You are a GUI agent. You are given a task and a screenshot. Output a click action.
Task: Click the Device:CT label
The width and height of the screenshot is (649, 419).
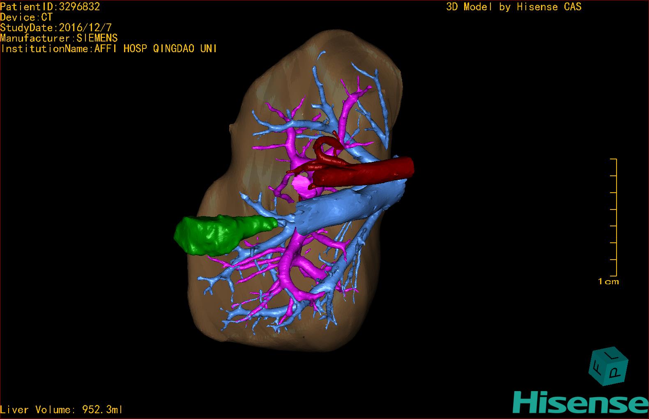point(26,17)
